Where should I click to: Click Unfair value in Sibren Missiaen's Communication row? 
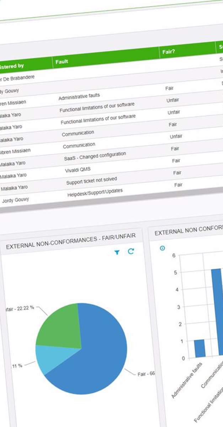pyautogui.click(x=176, y=136)
